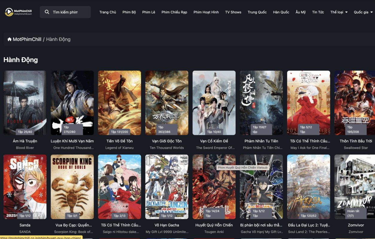Open Huyết Quỷ Hỗn Chiến title link
Image resolution: width=375 pixels, height=239 pixels.
[x=214, y=225]
